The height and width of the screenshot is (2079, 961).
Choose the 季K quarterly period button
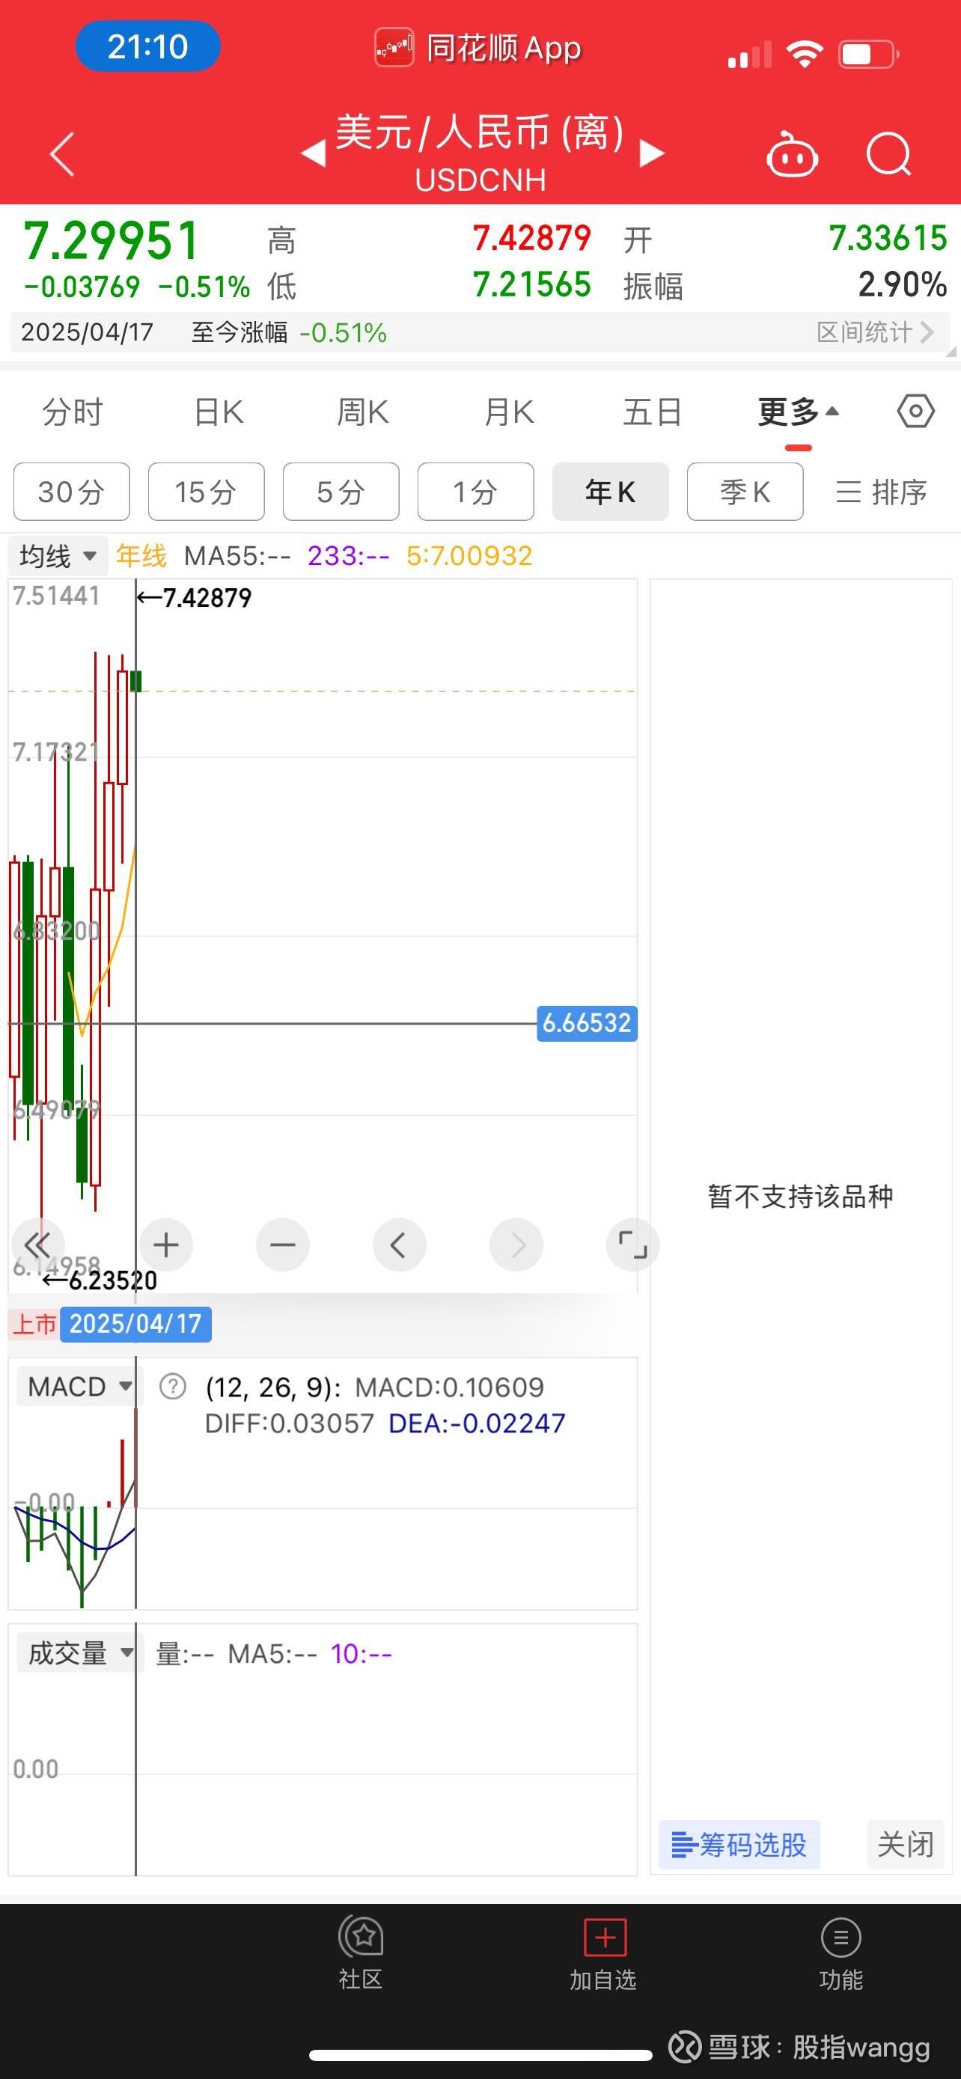[x=745, y=492]
